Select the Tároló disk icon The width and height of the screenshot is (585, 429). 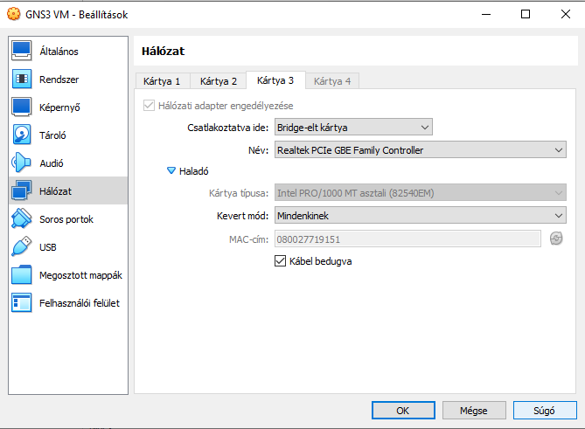coord(22,135)
